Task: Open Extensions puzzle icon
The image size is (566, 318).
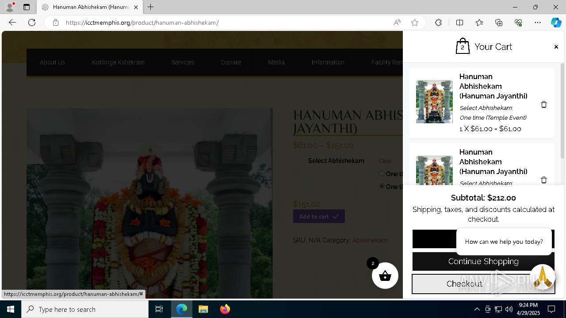Action: pos(438,23)
